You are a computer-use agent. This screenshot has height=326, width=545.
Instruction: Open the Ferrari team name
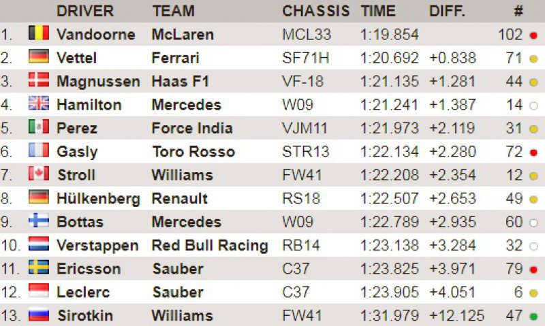tap(175, 58)
